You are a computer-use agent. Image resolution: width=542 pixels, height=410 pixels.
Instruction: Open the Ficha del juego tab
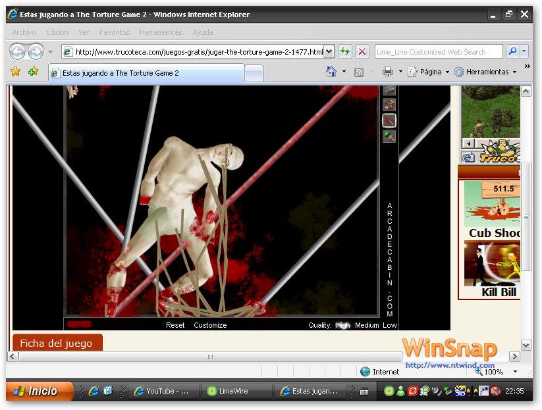click(x=57, y=343)
